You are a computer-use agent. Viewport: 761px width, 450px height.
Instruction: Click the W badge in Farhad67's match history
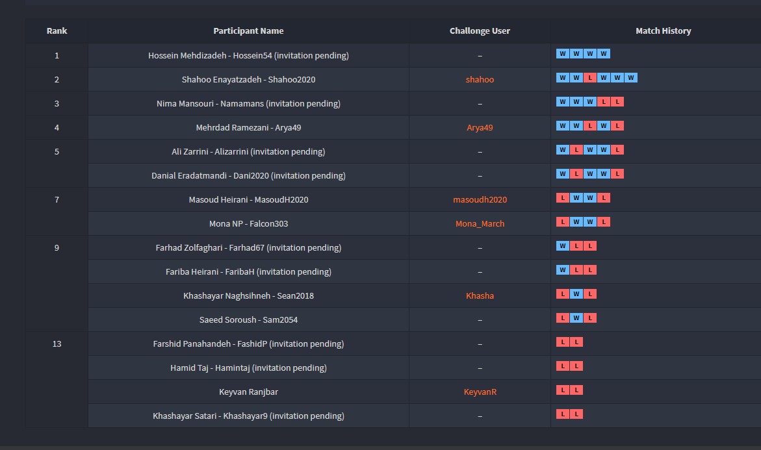(x=562, y=246)
